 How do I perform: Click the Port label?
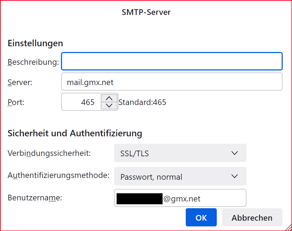coord(16,103)
